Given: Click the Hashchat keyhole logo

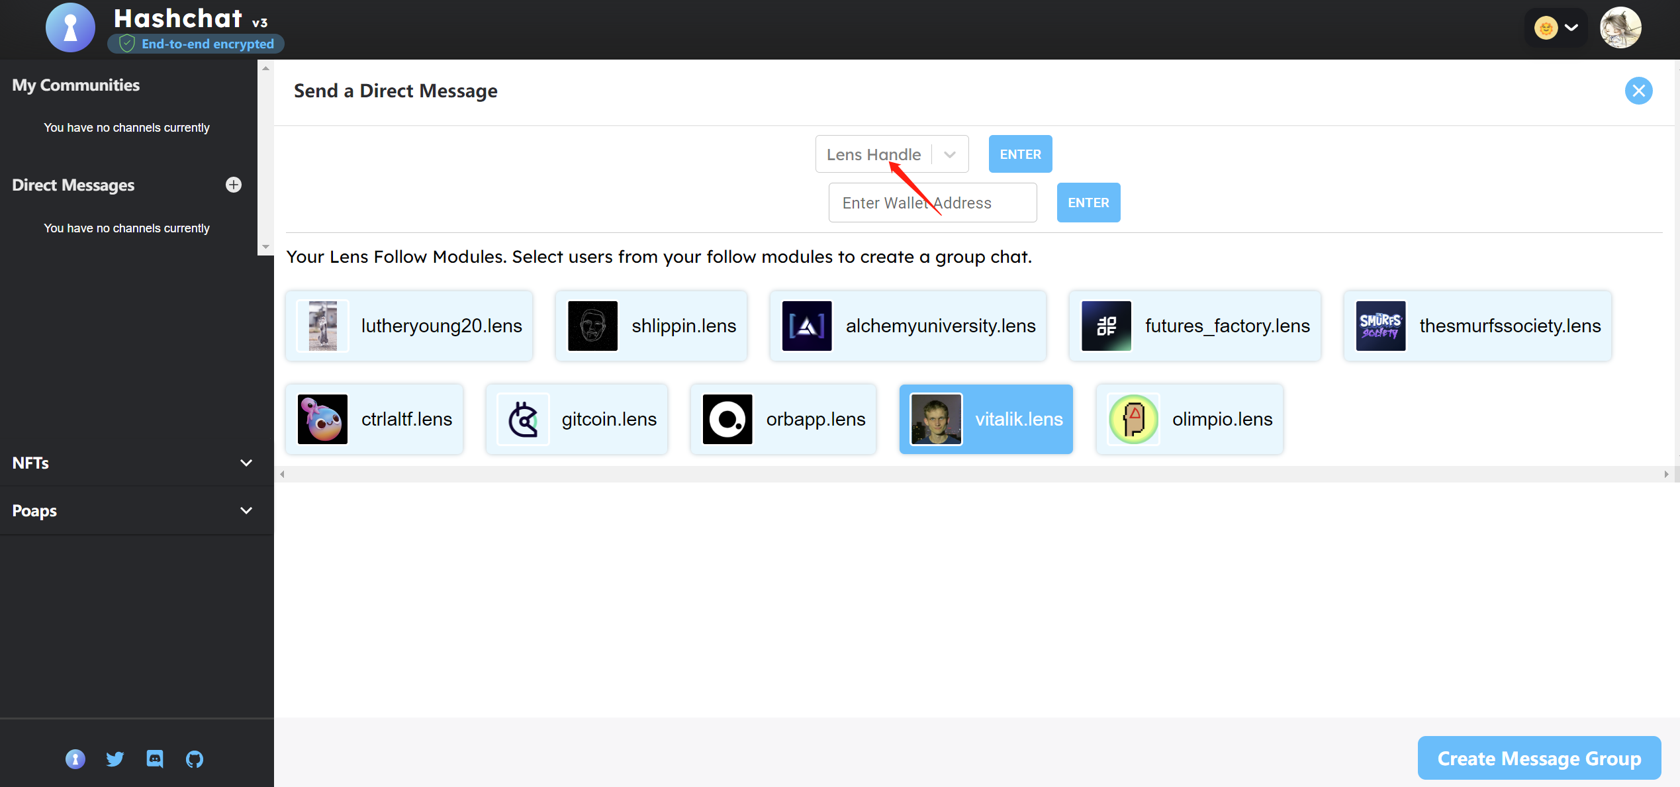Looking at the screenshot, I should [x=70, y=28].
